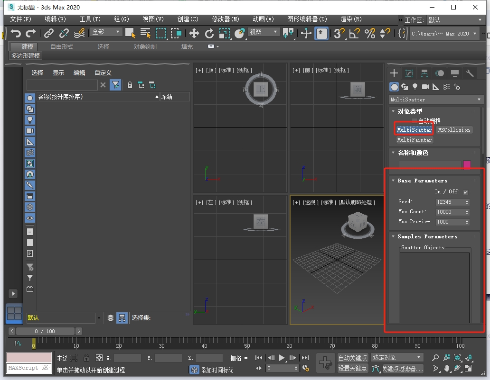This screenshot has height=380, width=490.
Task: Click the magenta object color swatch
Action: (x=467, y=165)
